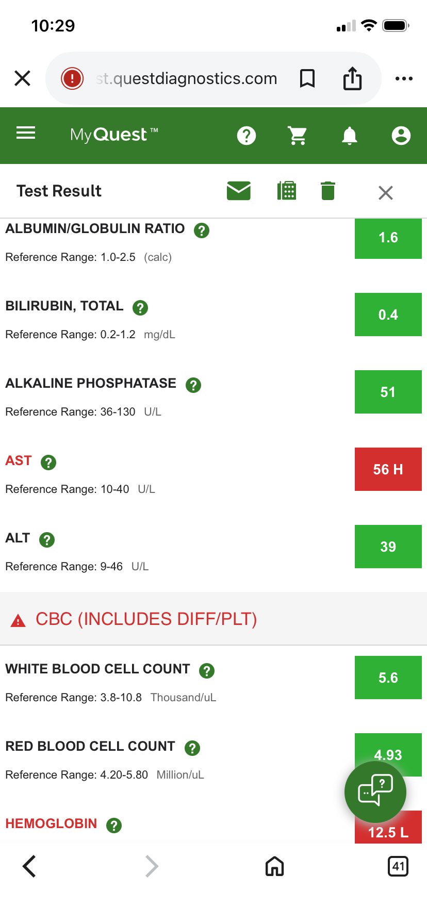Bookmark this page in browser
This screenshot has width=427, height=924.
coord(307,78)
